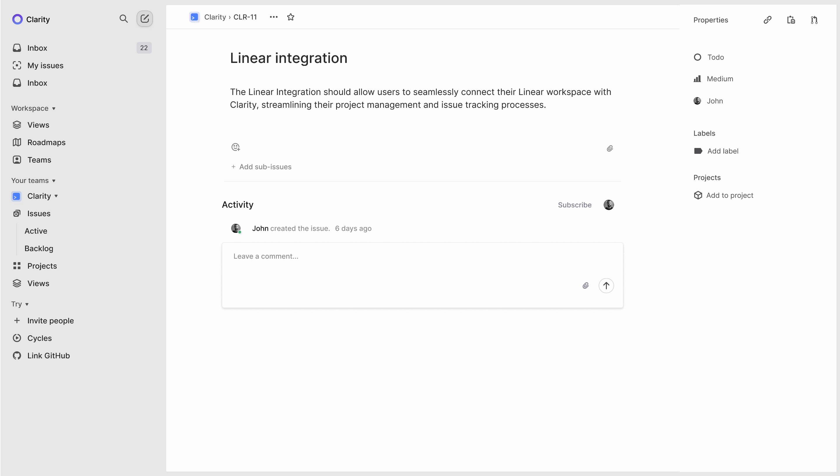Focus the Leave a comment field
This screenshot has width=840, height=476.
(x=422, y=275)
